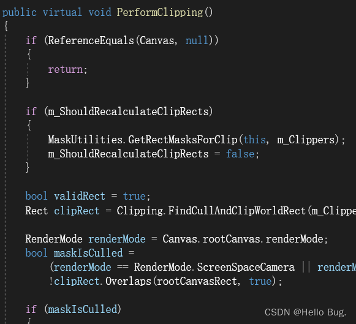Click GetRectMasksForClip method call
The image size is (356, 324).
183,140
